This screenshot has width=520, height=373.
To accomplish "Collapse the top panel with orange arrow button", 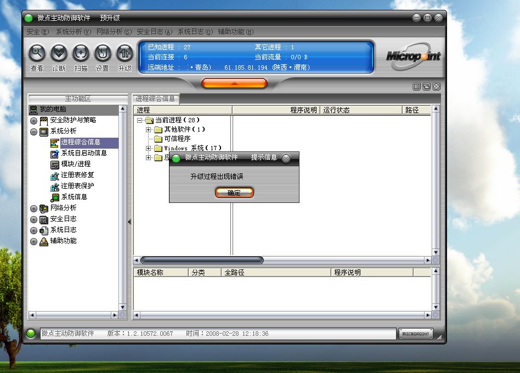I will pos(234,83).
